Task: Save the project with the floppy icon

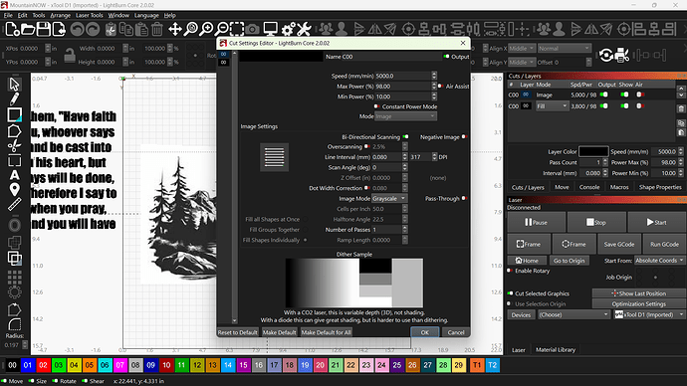Action: (x=44, y=29)
